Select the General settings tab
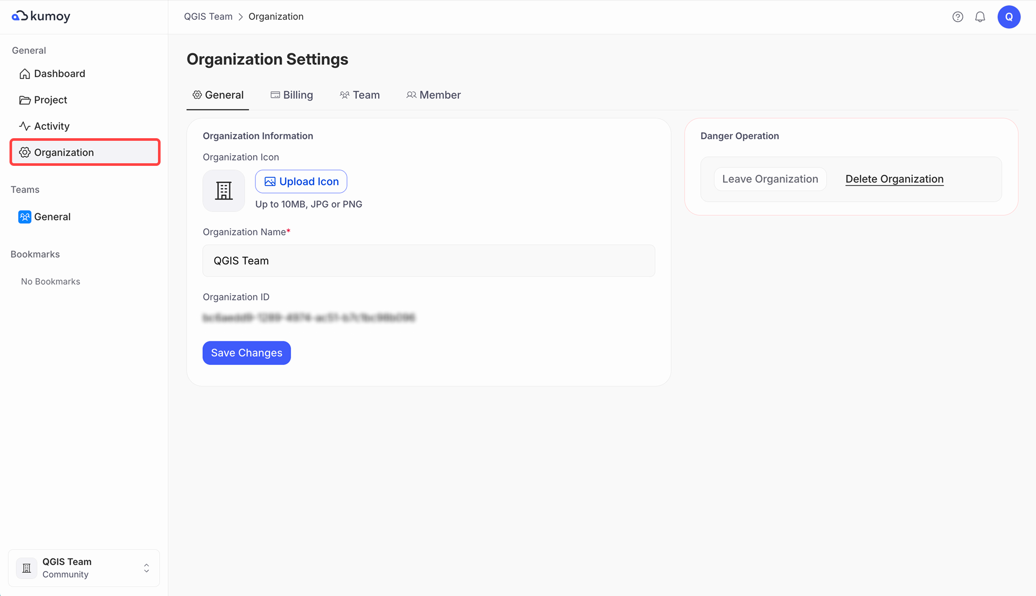Image resolution: width=1036 pixels, height=596 pixels. [x=218, y=95]
